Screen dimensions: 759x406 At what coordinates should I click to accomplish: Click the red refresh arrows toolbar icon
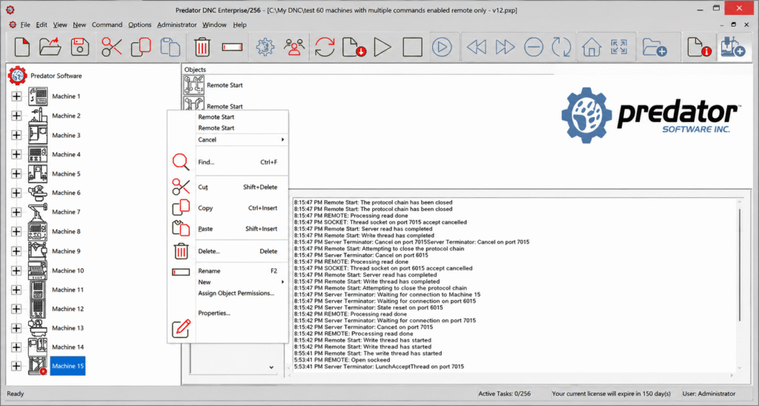(x=325, y=47)
